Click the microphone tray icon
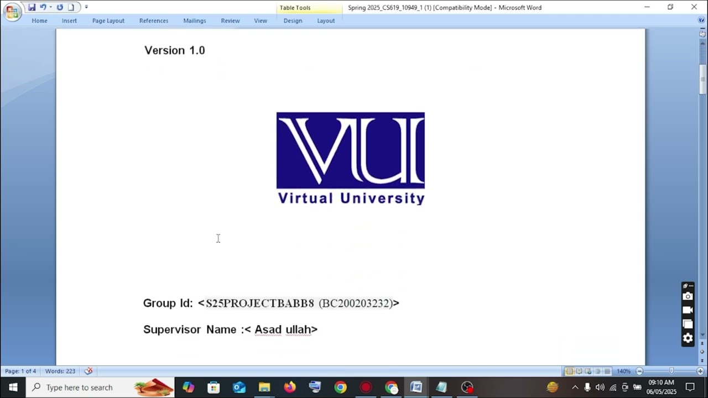Image resolution: width=708 pixels, height=398 pixels. pos(587,387)
